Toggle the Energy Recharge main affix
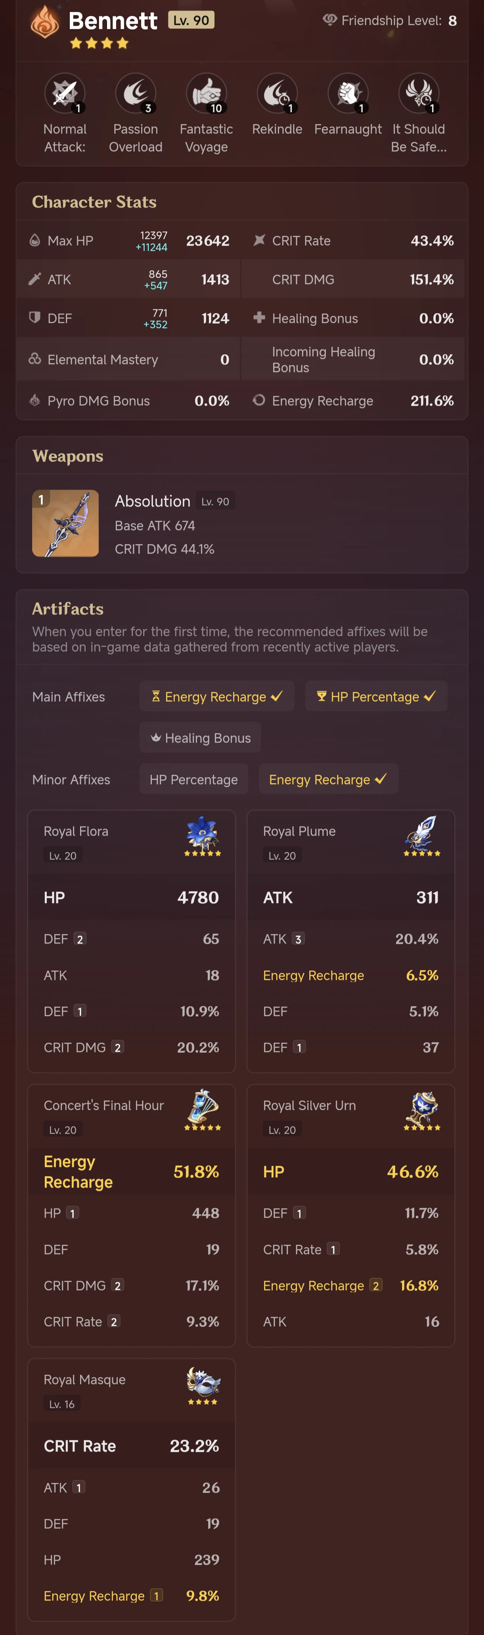 tap(216, 696)
